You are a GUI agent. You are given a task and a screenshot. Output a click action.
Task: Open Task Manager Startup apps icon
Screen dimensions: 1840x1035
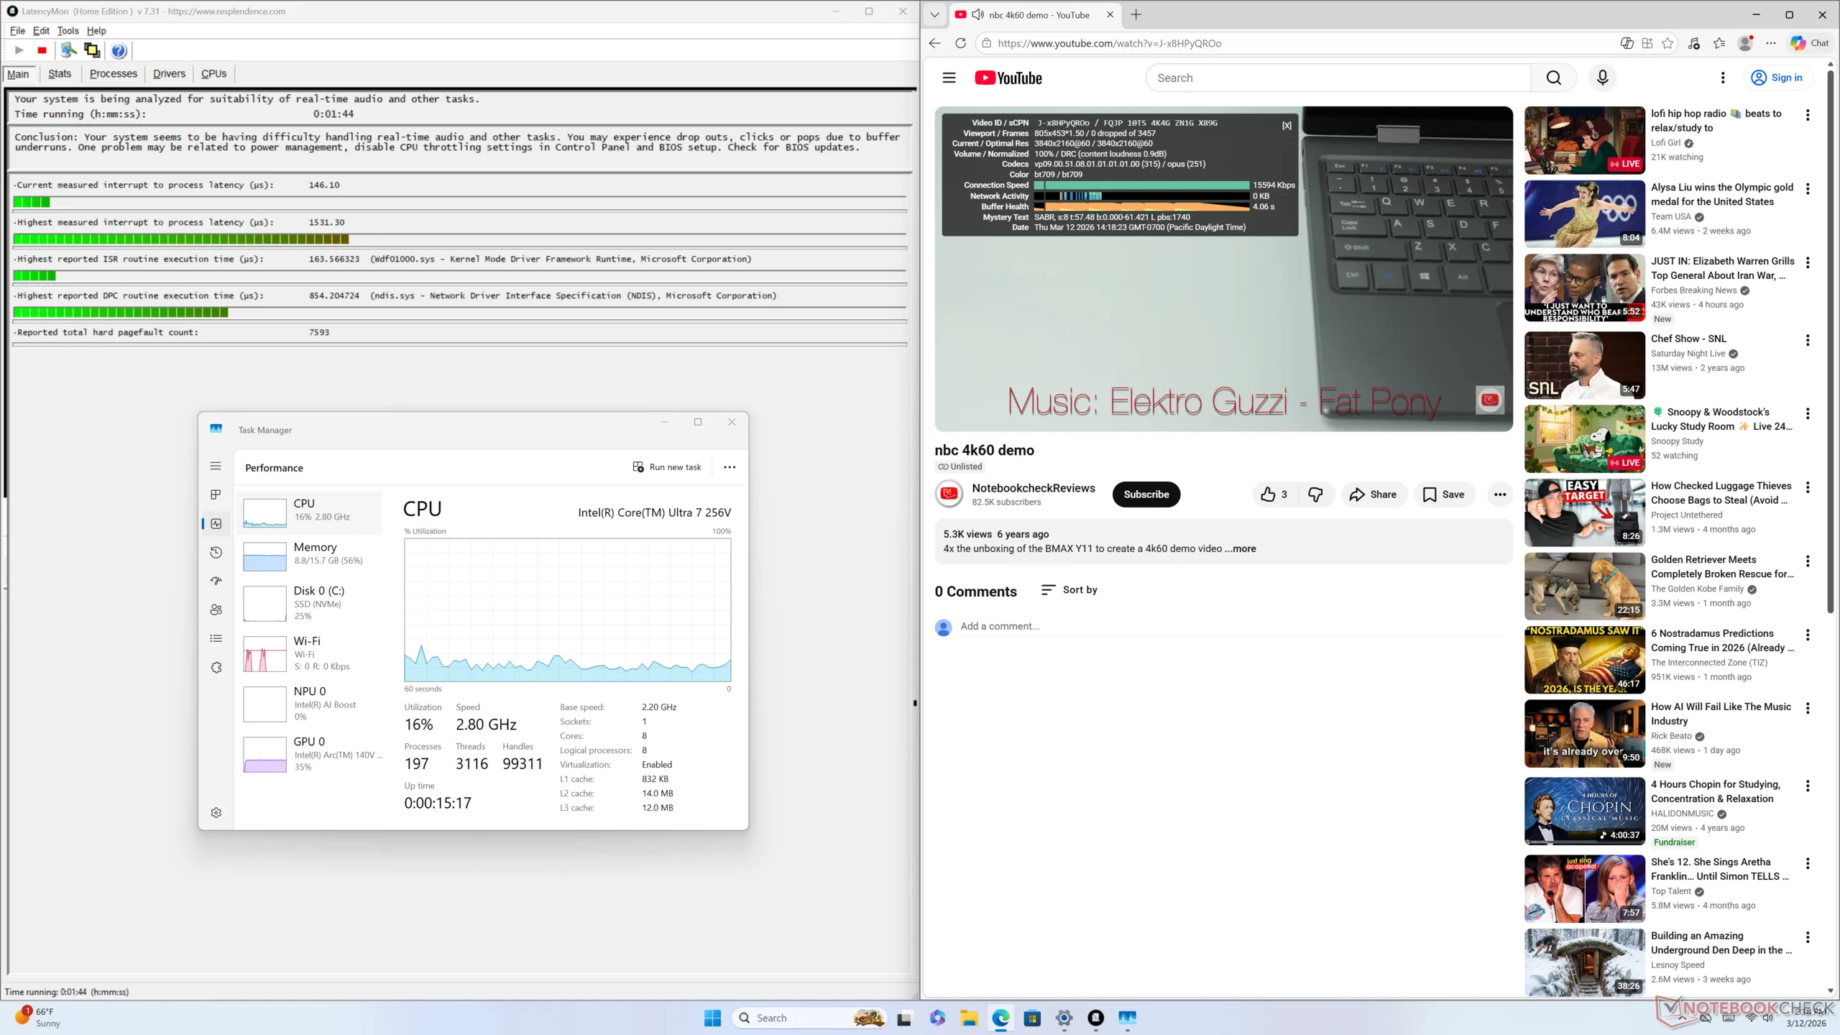pos(216,581)
